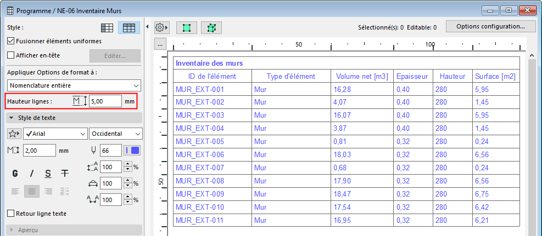
Task: Open the Nomenclature entière dropdown
Action: [x=74, y=85]
